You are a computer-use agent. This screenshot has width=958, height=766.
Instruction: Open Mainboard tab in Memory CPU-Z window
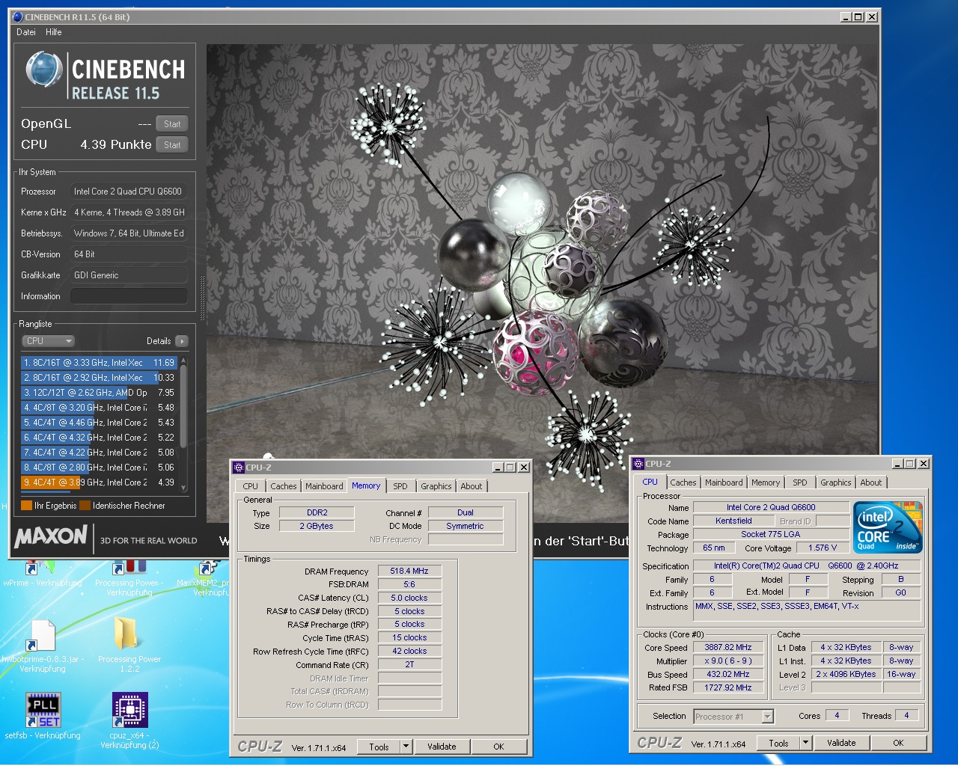click(x=324, y=486)
